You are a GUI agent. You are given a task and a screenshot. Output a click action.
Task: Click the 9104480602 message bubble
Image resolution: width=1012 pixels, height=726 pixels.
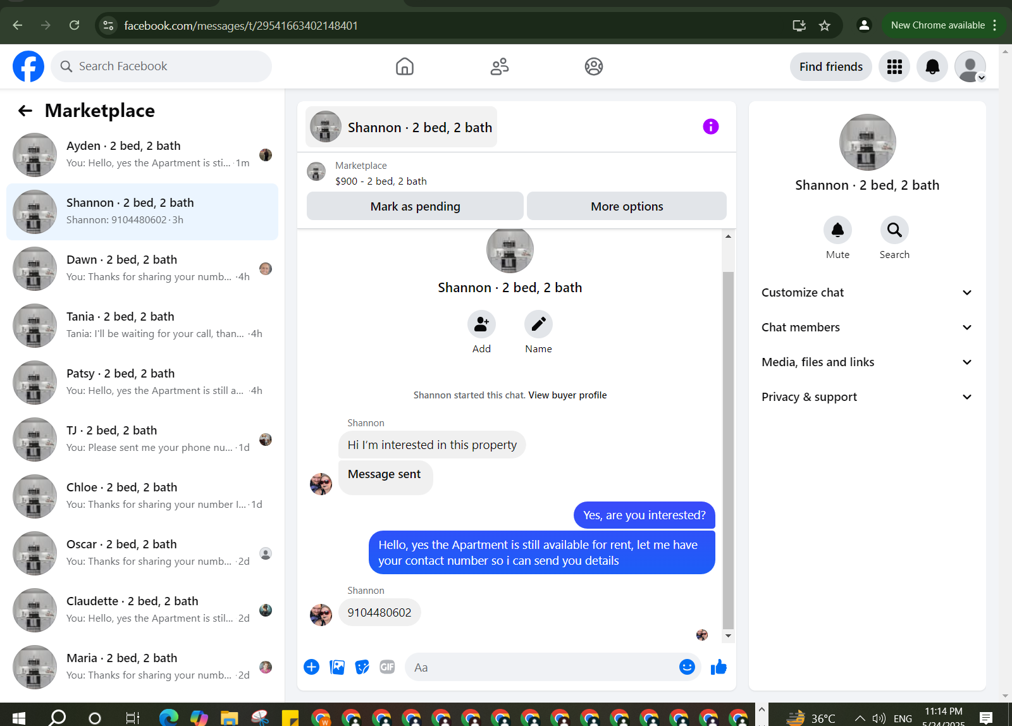point(379,612)
